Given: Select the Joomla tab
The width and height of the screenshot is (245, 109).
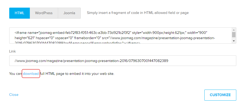Looking at the screenshot, I should pyautogui.click(x=69, y=13).
